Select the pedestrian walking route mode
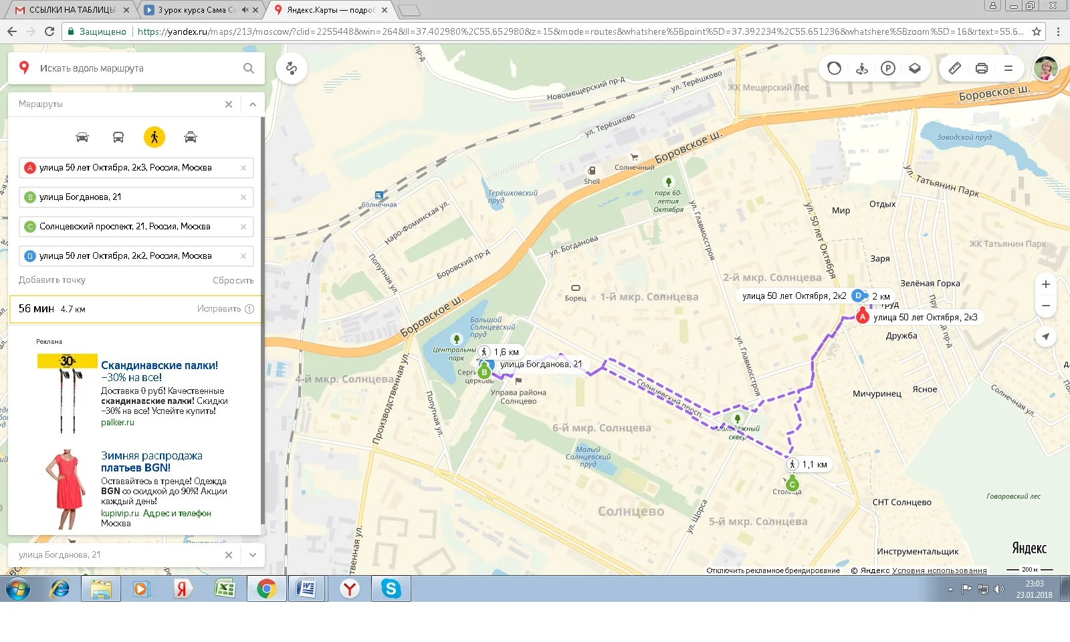Screen dimensions: 1070x642 tap(154, 137)
